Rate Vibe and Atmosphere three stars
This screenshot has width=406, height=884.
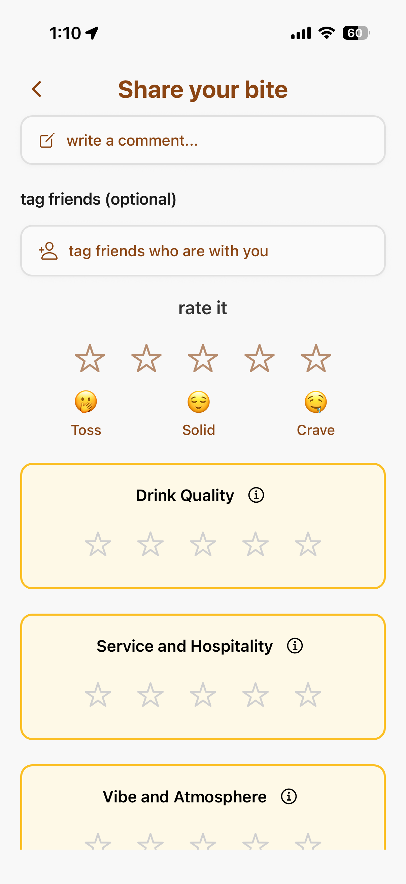click(203, 842)
